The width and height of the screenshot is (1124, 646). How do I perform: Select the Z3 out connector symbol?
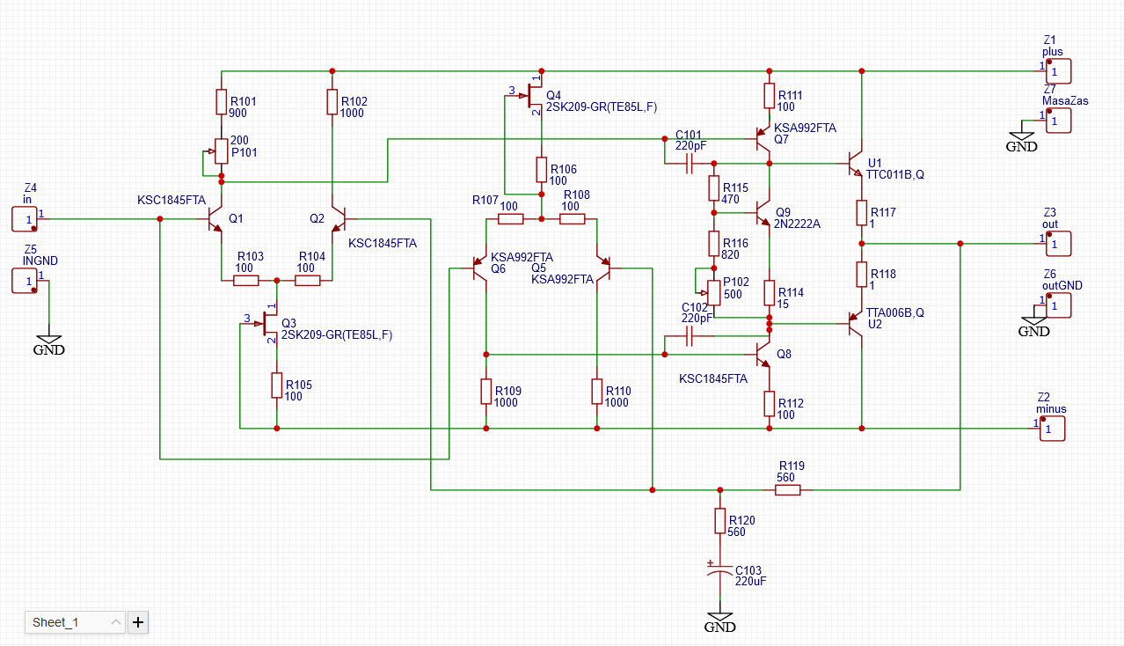[1059, 243]
